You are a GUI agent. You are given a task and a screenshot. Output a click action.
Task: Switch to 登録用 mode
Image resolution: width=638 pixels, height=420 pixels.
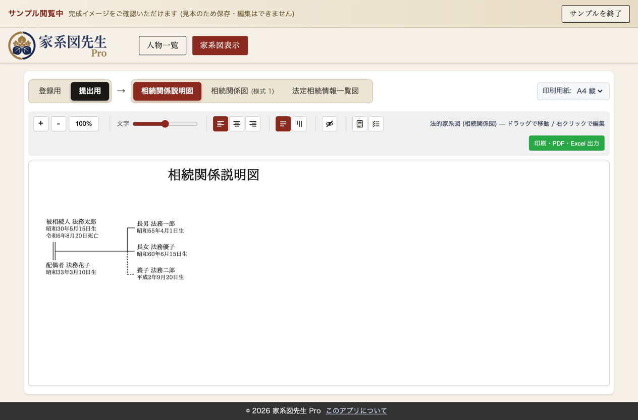[x=50, y=91]
